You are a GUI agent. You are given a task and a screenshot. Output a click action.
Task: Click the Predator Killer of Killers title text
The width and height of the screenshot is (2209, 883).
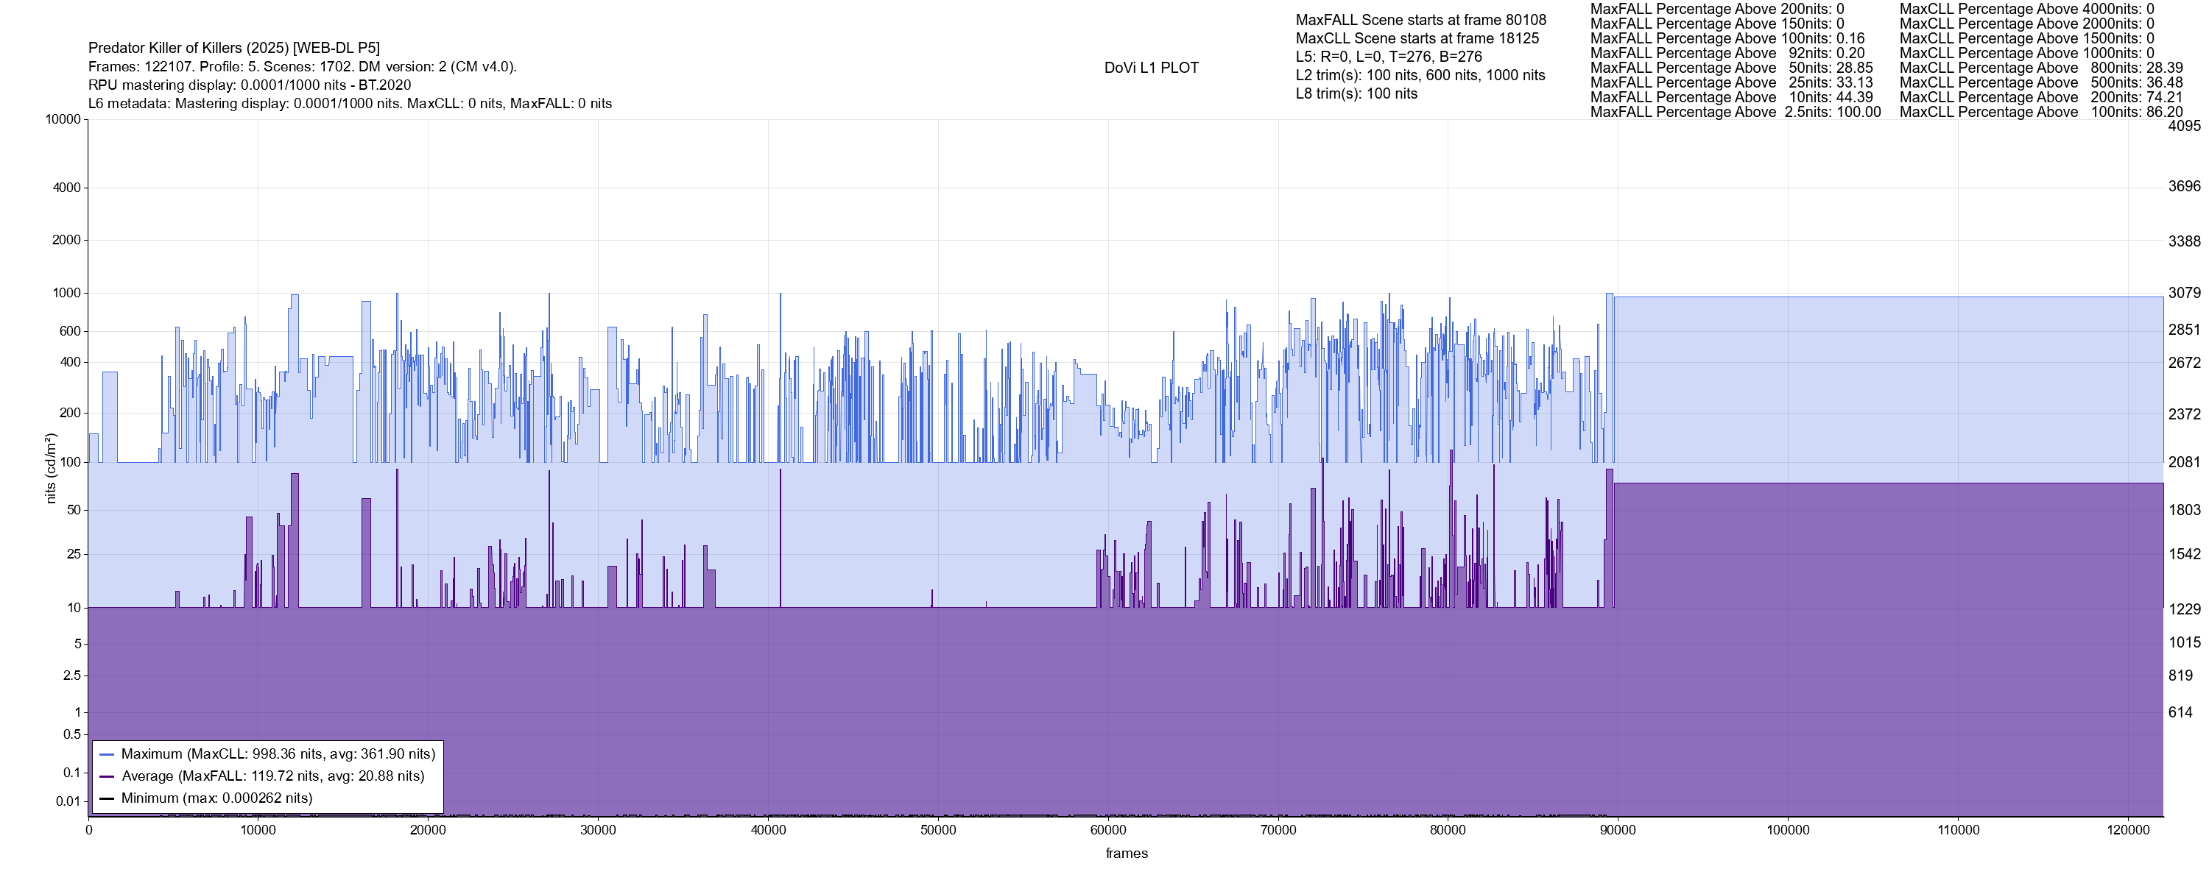pos(234,48)
